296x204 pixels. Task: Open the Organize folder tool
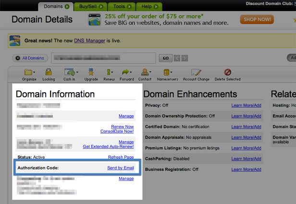pos(28,72)
